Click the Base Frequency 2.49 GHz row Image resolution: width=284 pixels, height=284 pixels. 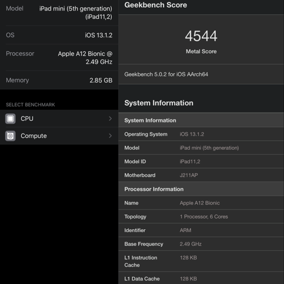point(201,244)
